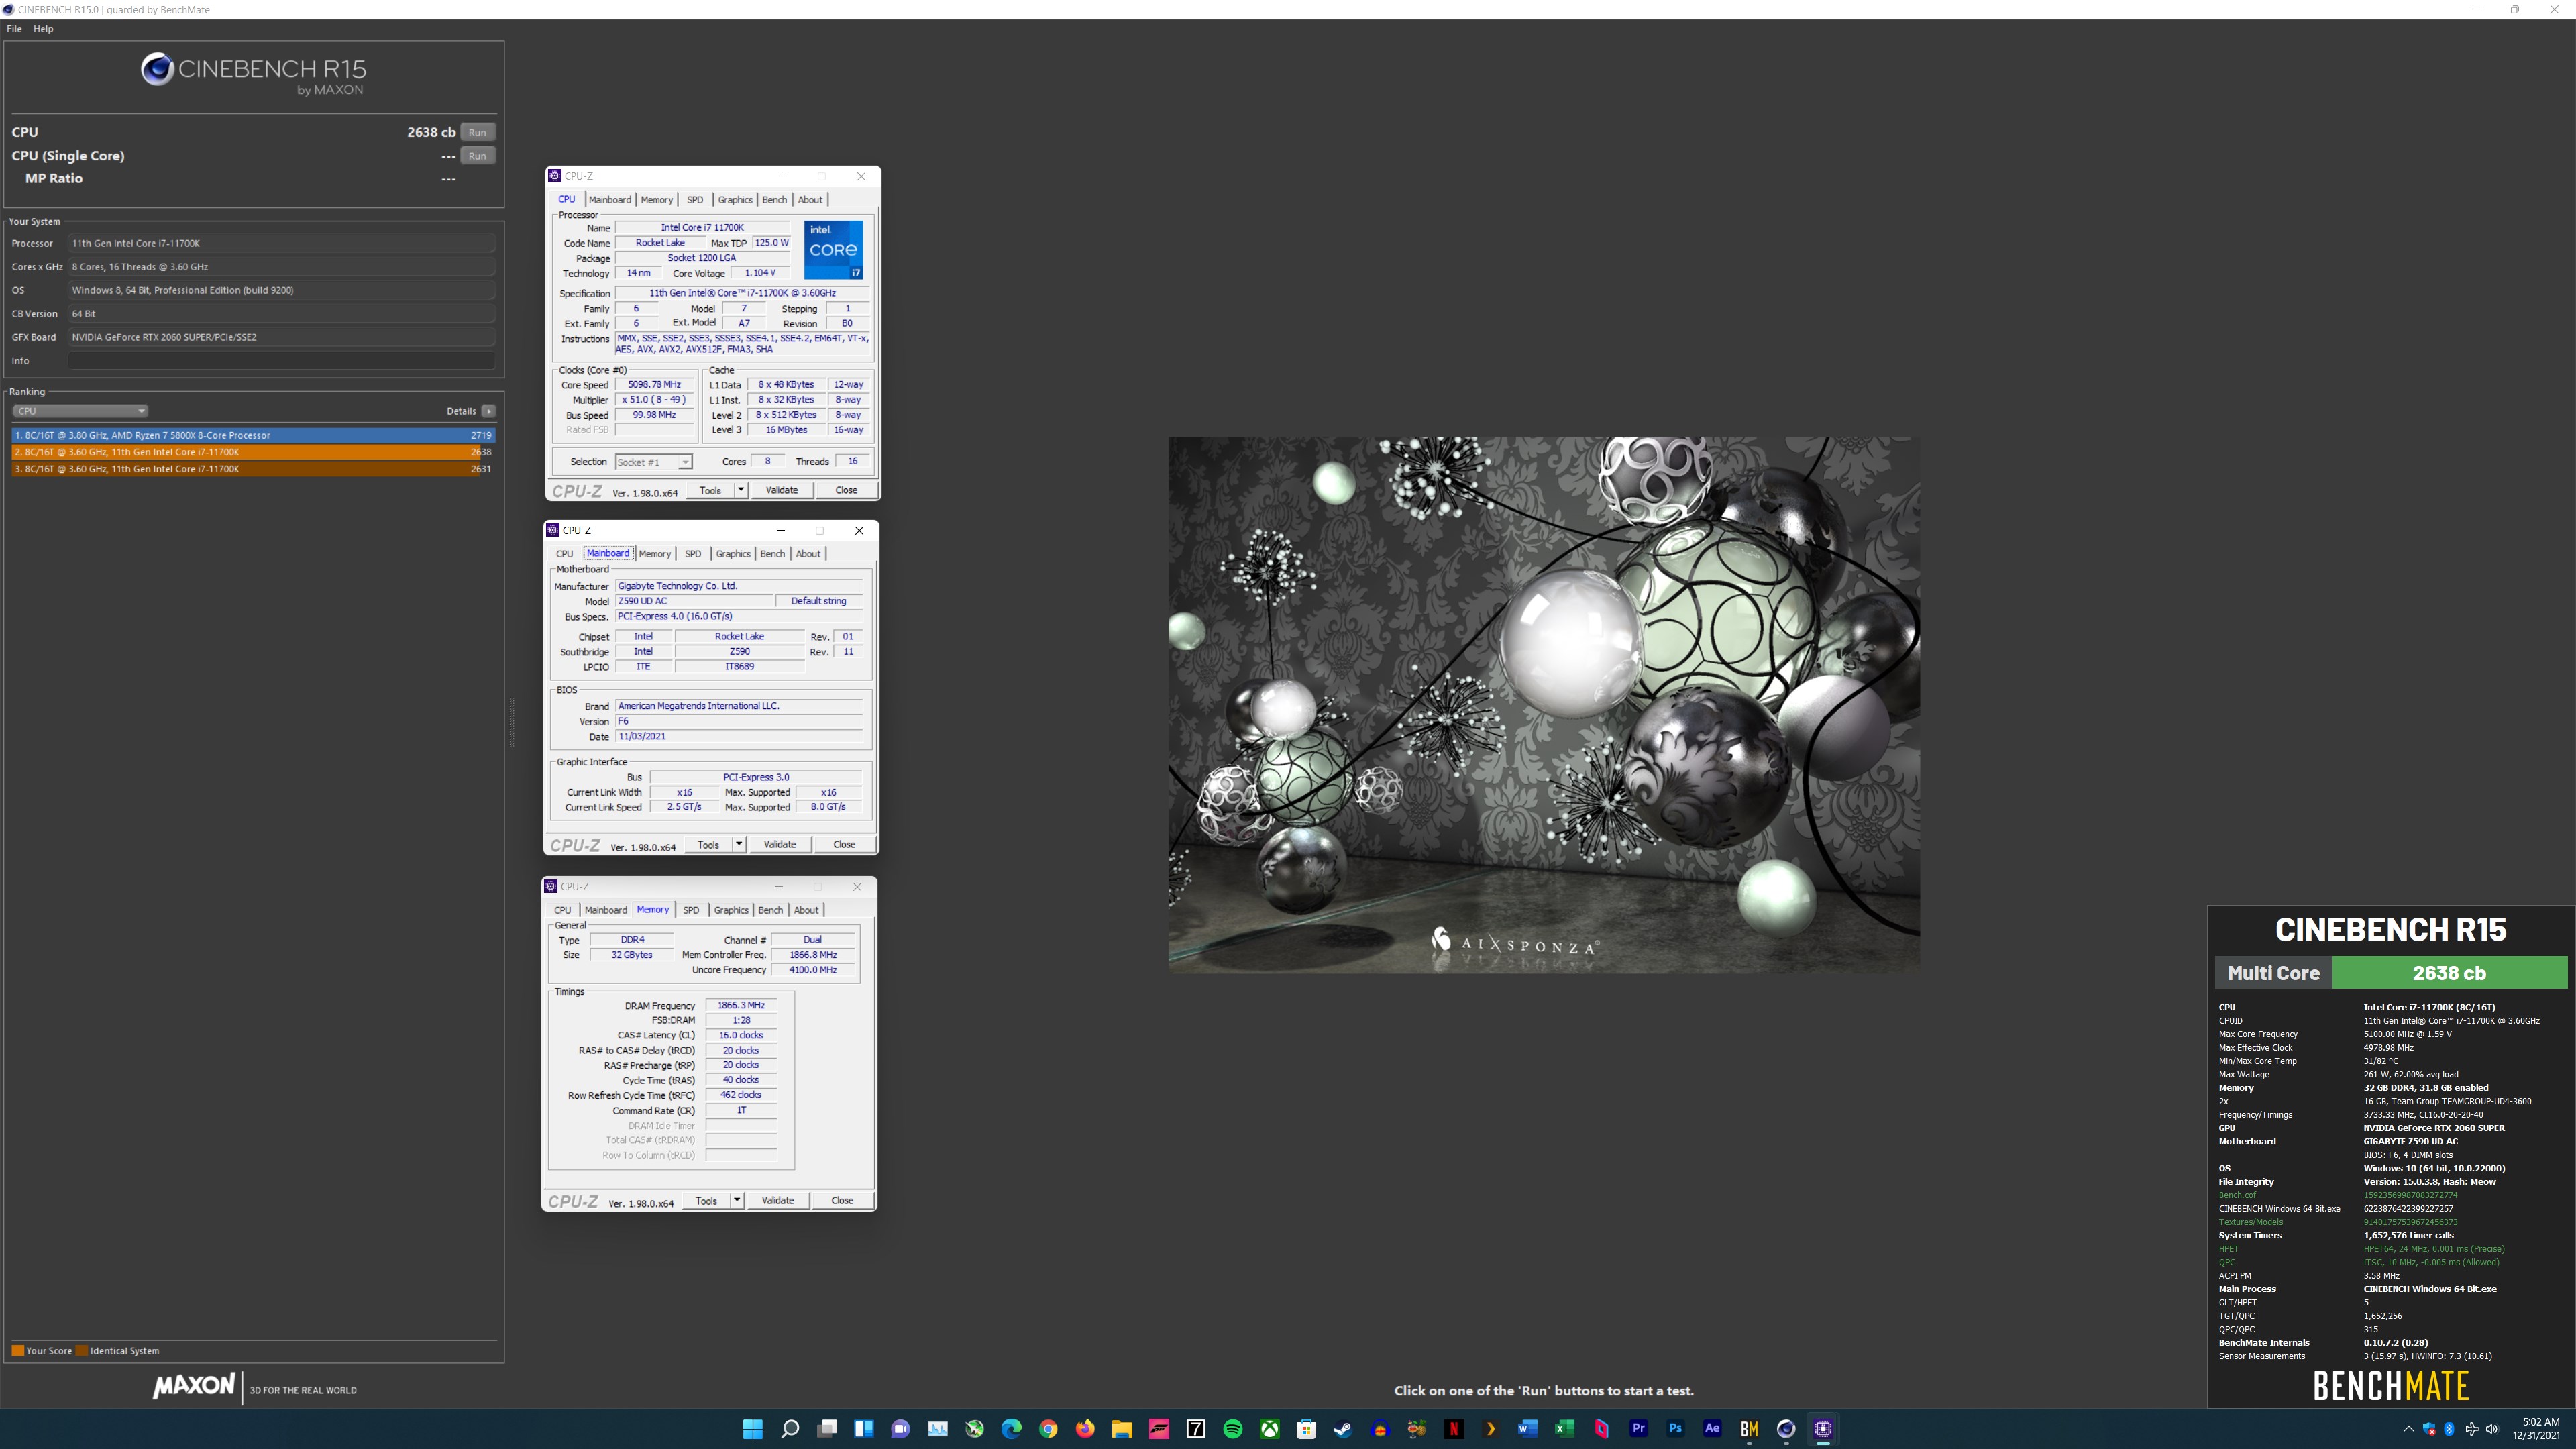The width and height of the screenshot is (2576, 1449).
Task: Open Photoshop from the taskbar
Action: click(1675, 1428)
